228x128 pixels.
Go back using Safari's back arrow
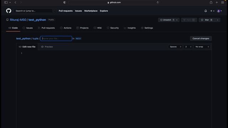15,2
